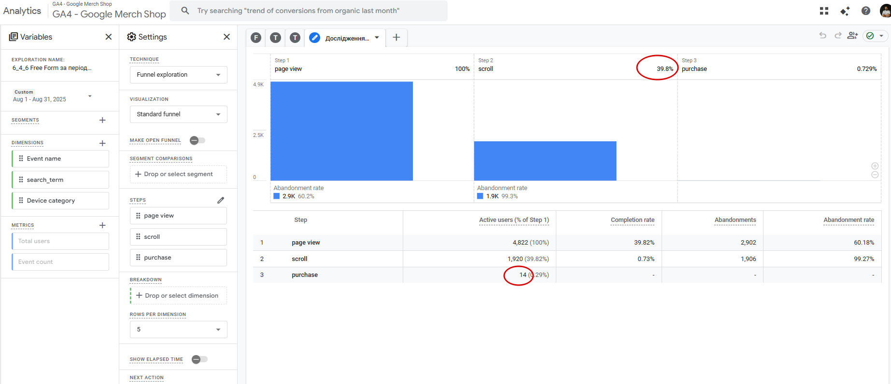
Task: Grab the Event name dimension drag handle
Action: coord(21,158)
